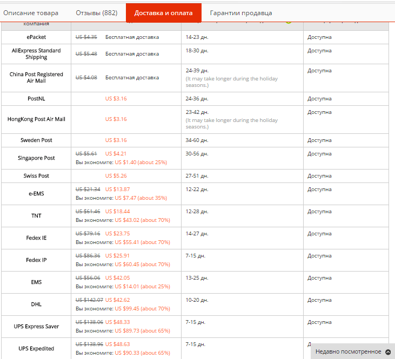Click the US $18.44 TNT price
395x359 pixels.
(118, 212)
